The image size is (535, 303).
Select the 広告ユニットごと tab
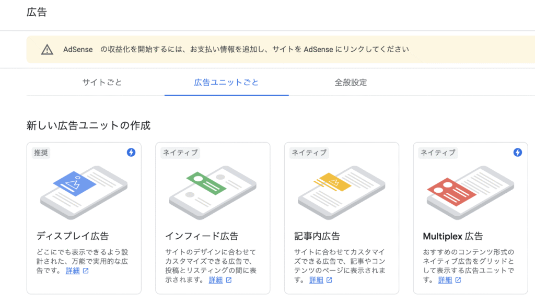(x=226, y=82)
